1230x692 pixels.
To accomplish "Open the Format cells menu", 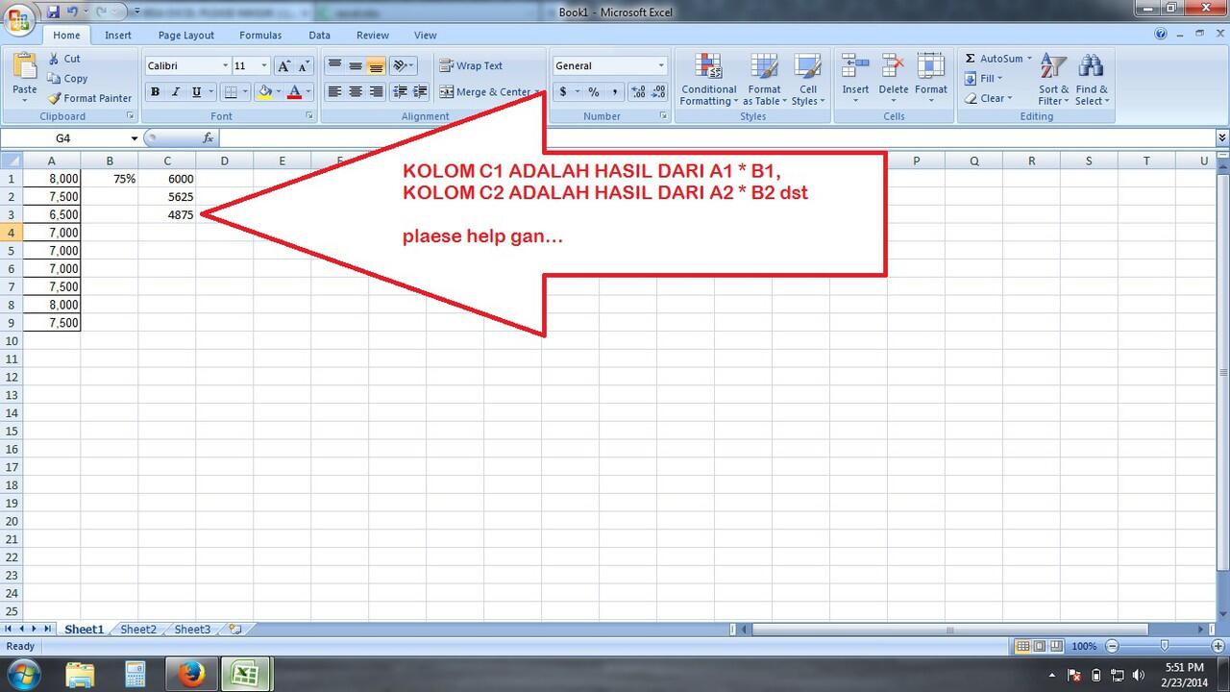I will tap(930, 80).
